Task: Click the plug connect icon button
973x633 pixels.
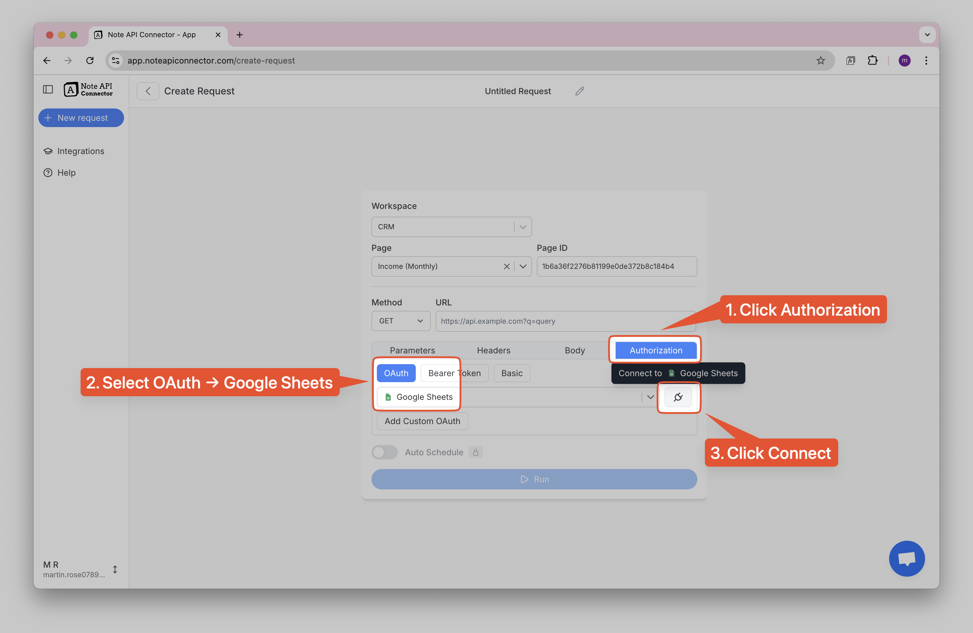Action: pos(678,397)
